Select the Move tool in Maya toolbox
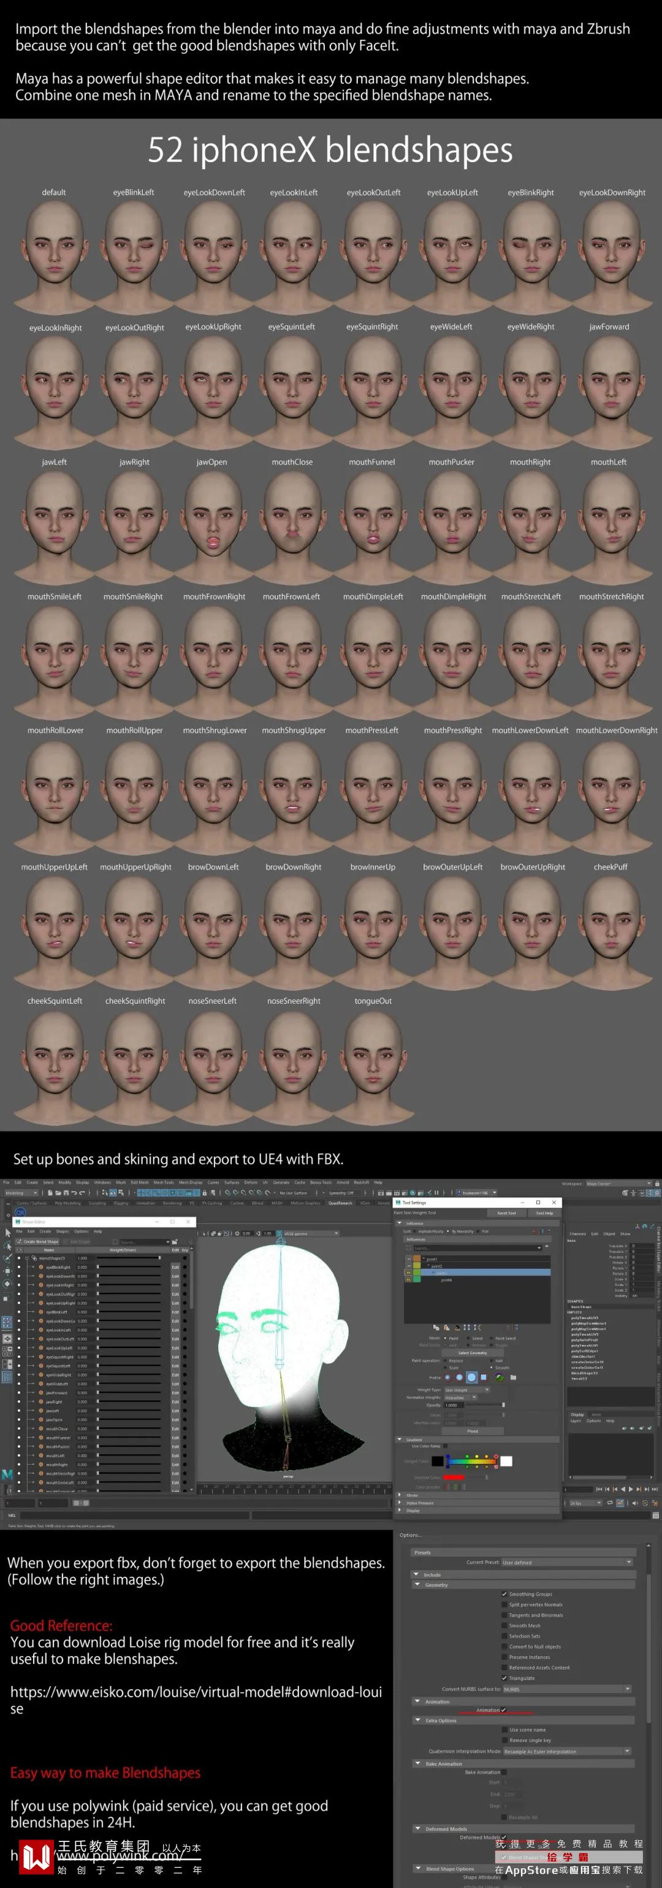The height and width of the screenshot is (1888, 662). click(7, 1271)
